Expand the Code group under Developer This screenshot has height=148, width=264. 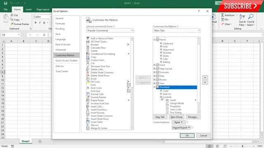[161, 91]
